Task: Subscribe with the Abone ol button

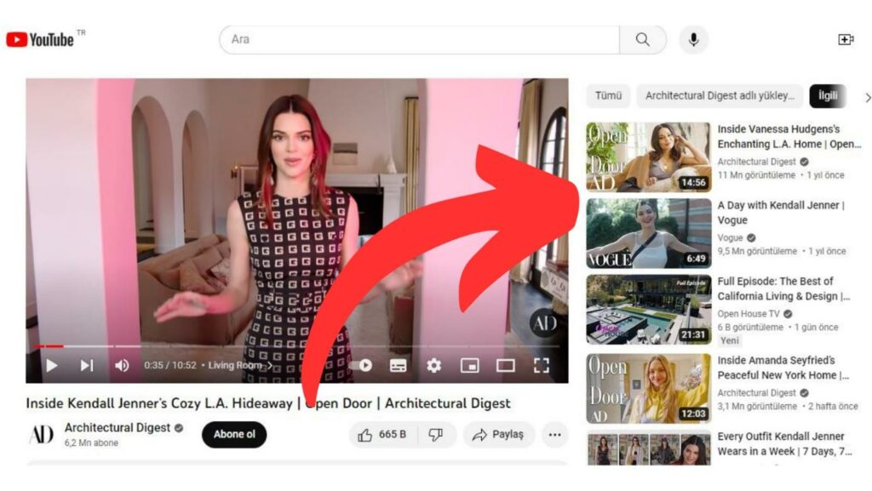Action: click(234, 434)
